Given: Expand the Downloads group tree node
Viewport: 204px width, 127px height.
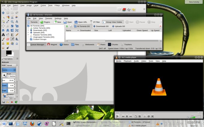Looking at the screenshot, I should click(x=28, y=30).
